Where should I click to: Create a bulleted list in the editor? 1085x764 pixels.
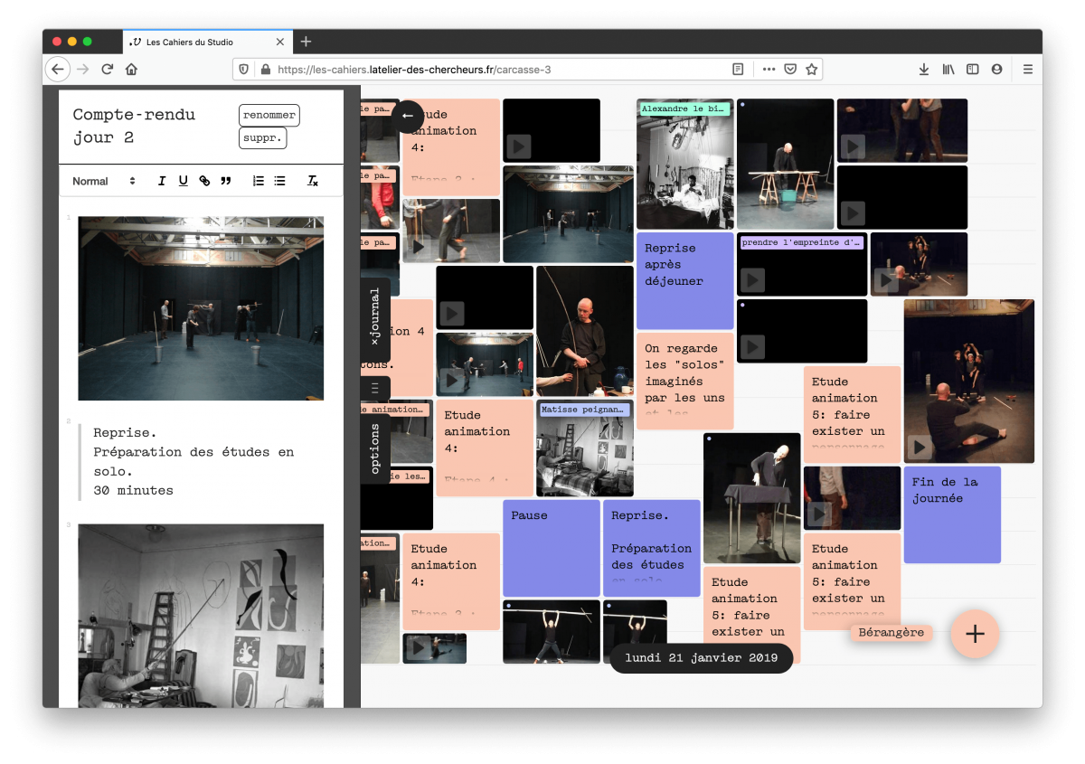[280, 181]
